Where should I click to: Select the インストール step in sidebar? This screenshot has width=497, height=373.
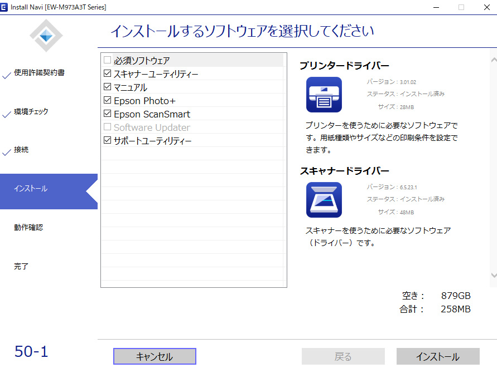click(x=31, y=189)
